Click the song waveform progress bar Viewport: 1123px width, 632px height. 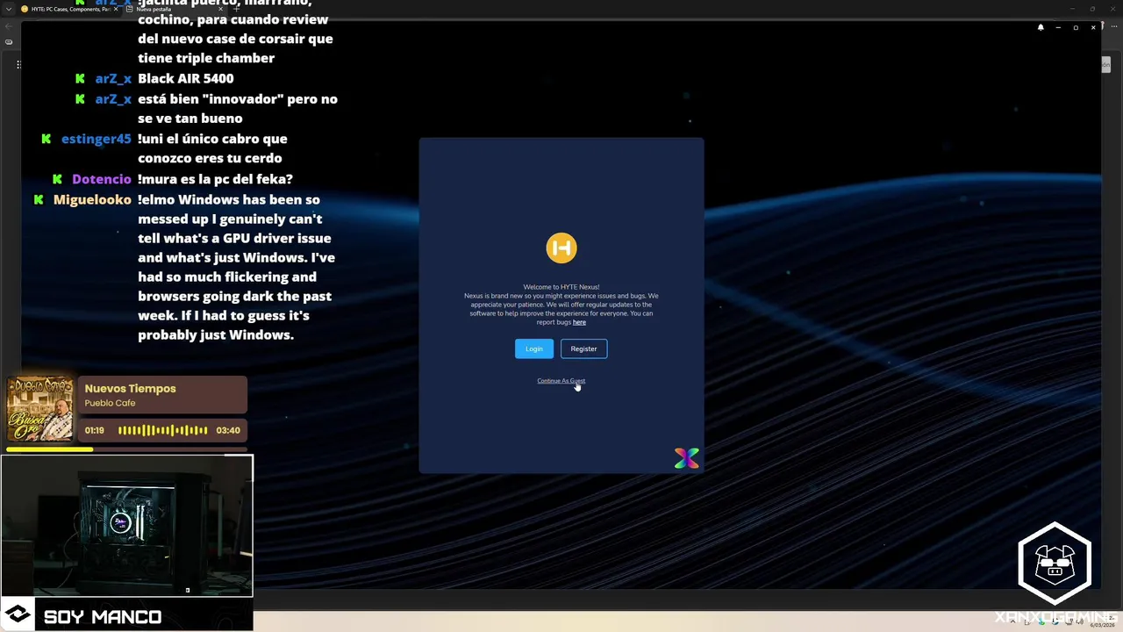coord(163,430)
